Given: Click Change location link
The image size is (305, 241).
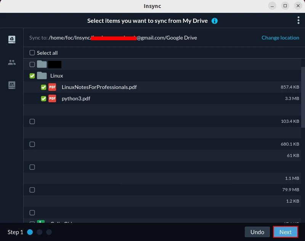Looking at the screenshot, I should (x=280, y=38).
